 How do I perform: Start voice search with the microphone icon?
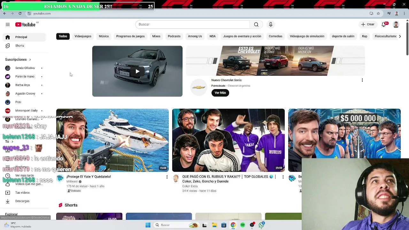point(271,24)
